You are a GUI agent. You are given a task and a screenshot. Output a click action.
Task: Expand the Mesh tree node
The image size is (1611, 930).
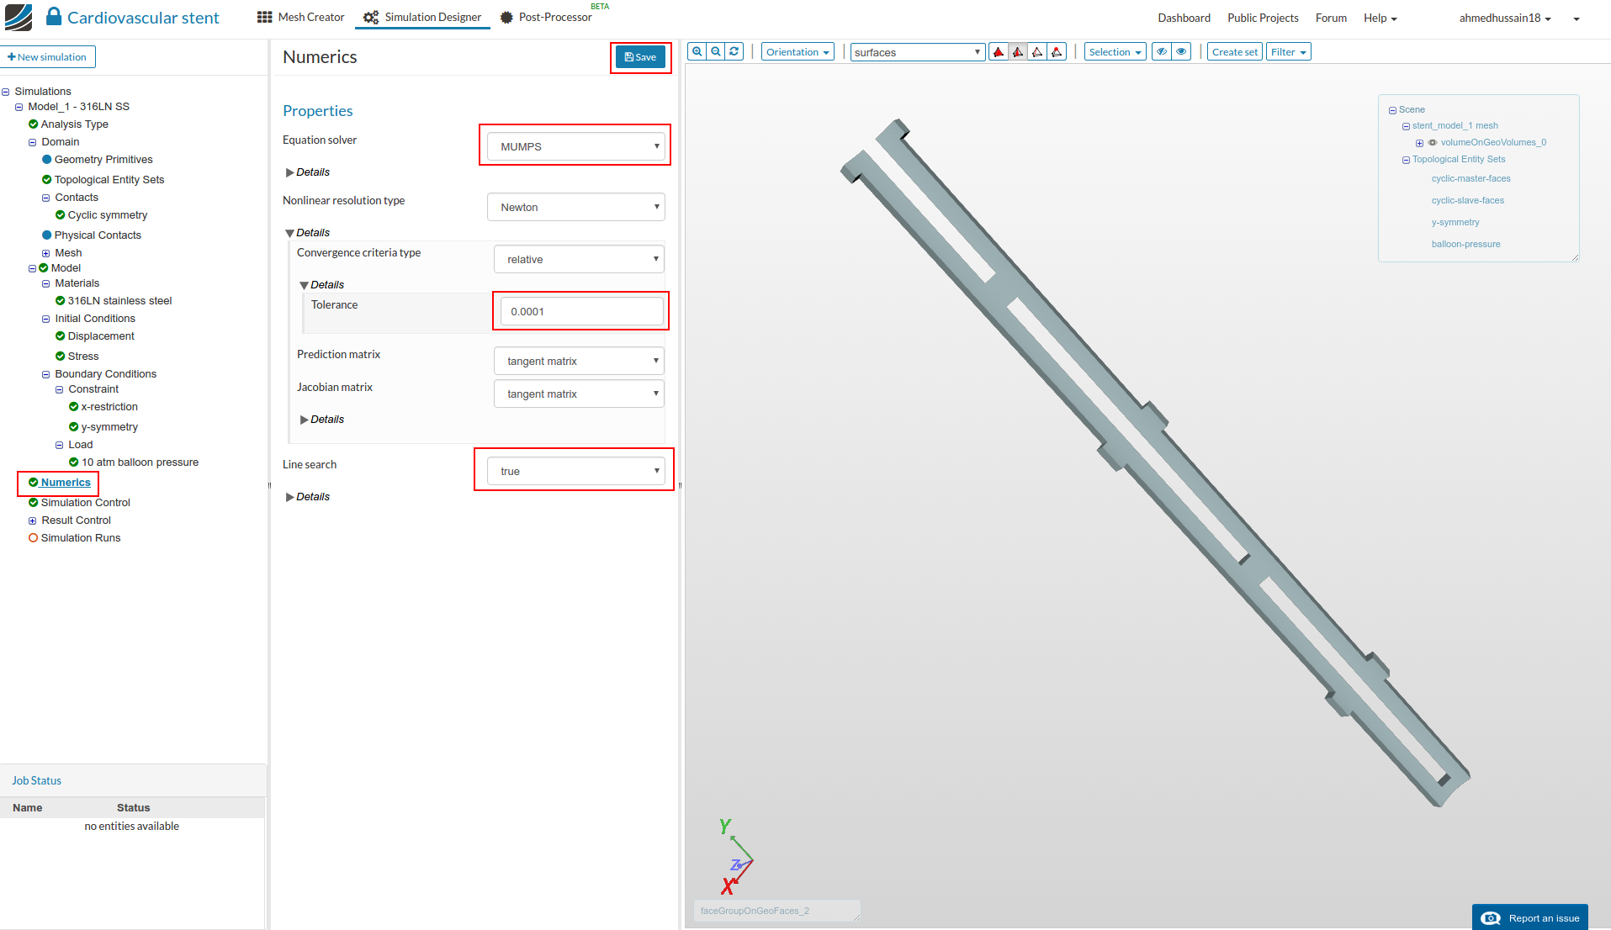click(46, 254)
